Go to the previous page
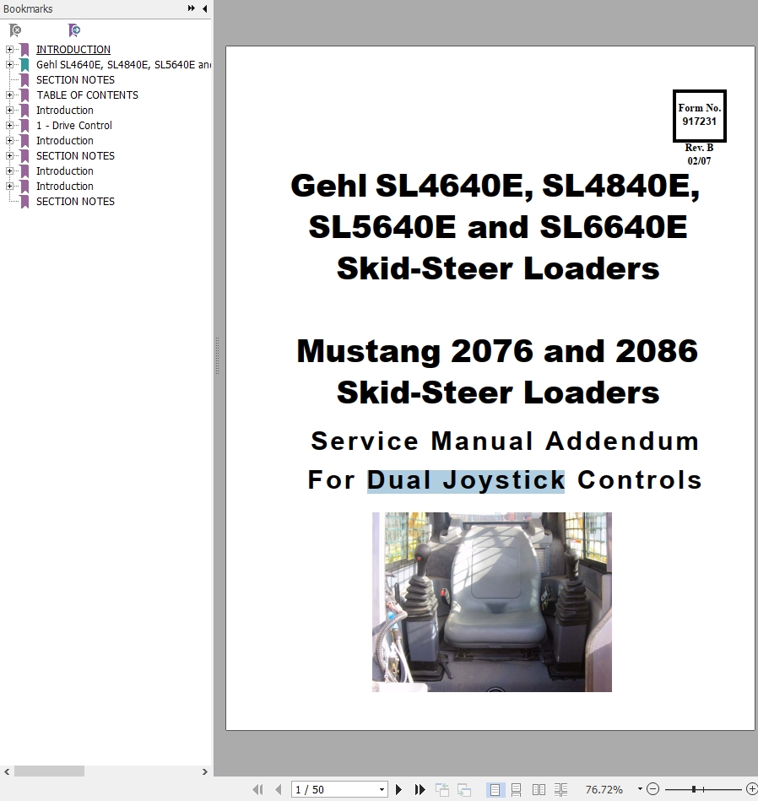Image resolution: width=758 pixels, height=801 pixels. (x=279, y=789)
